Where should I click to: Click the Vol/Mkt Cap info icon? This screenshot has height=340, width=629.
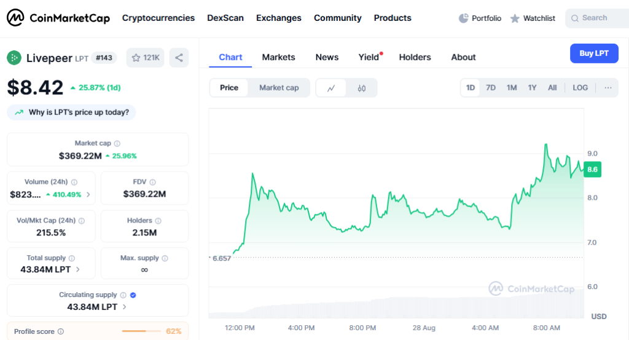pos(82,221)
